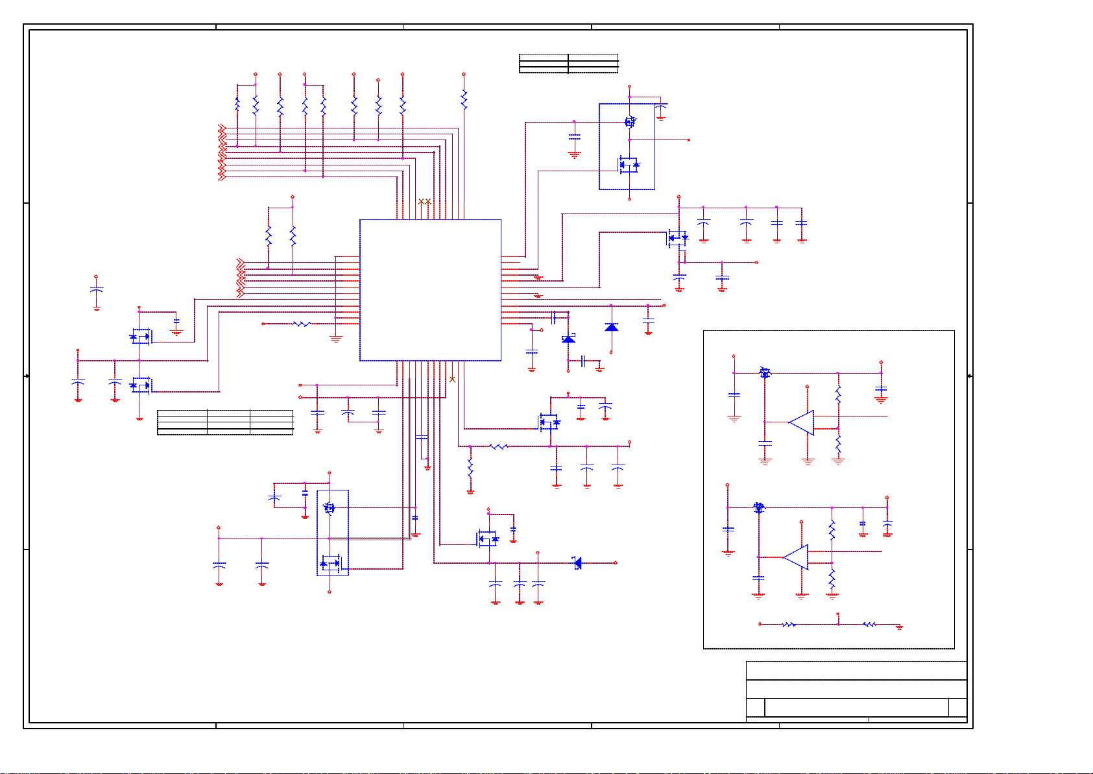Screen dimensions: 1093x774
Task: Select the pass transistor in the upper boxed sub-circuit
Action: click(x=765, y=372)
